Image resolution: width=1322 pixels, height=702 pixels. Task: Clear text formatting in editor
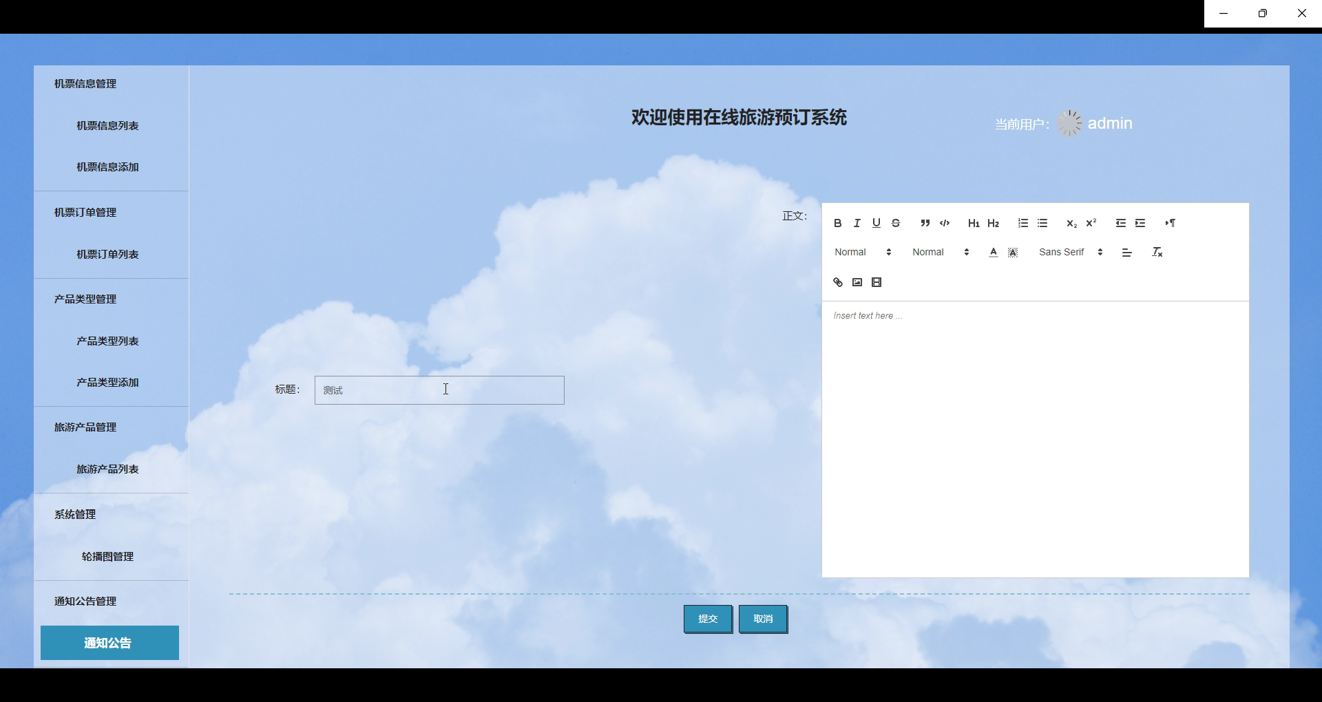coord(1157,253)
